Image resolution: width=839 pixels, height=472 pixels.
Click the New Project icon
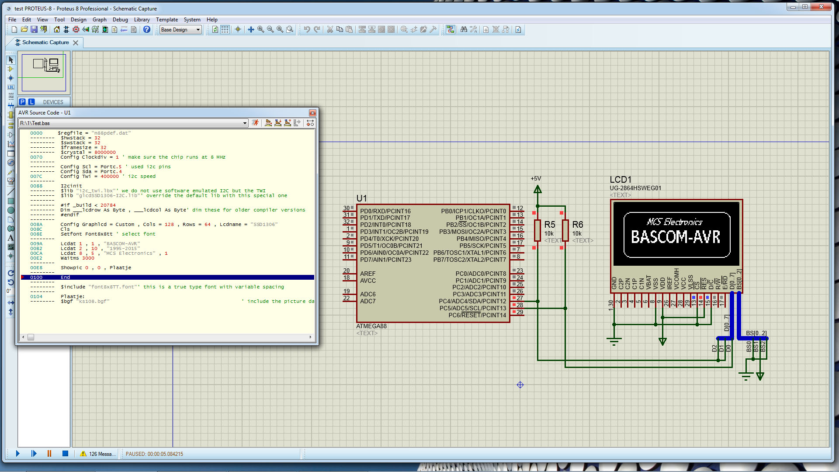click(x=14, y=30)
